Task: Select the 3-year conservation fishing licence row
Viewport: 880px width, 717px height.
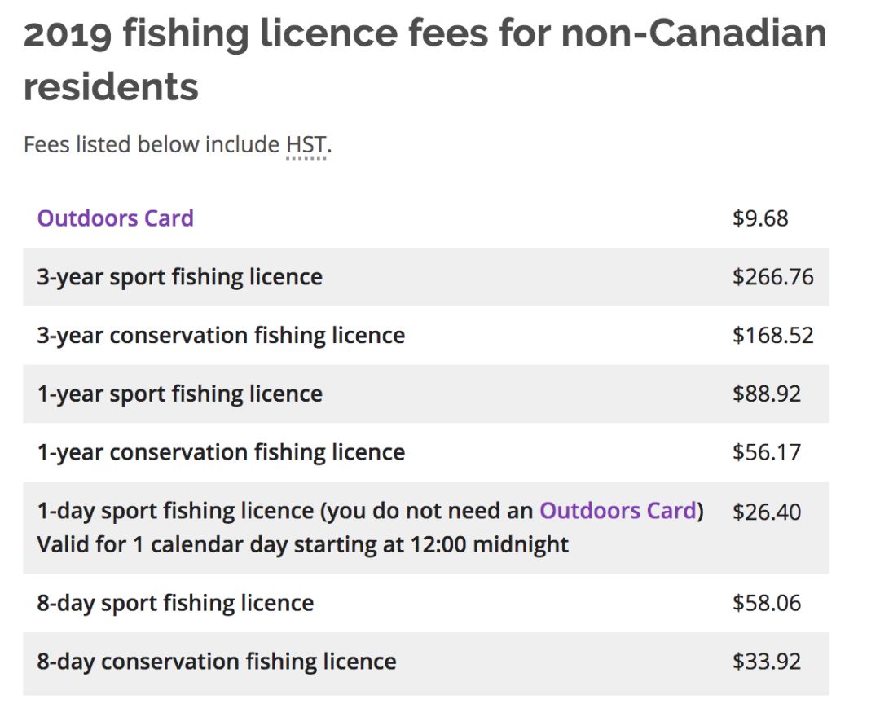Action: coord(426,335)
